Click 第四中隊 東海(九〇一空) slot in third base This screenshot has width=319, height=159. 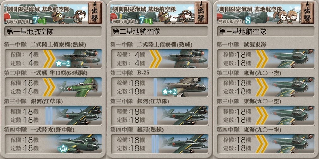coord(265,144)
